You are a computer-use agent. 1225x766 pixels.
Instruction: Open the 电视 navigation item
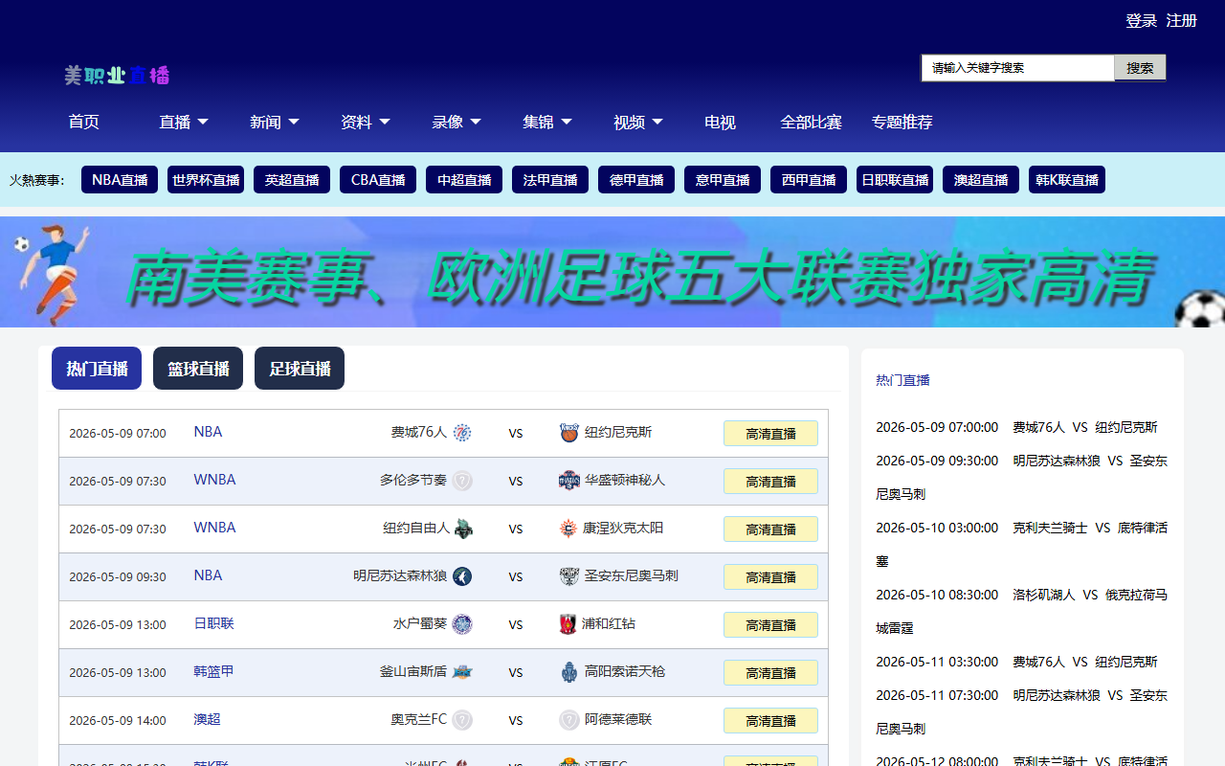(x=720, y=122)
